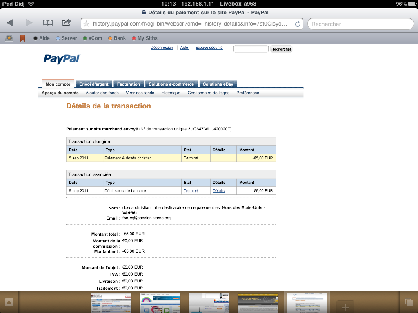418x313 pixels.
Task: Tap the up-arrow icon in the bottom bar
Action: point(9,302)
